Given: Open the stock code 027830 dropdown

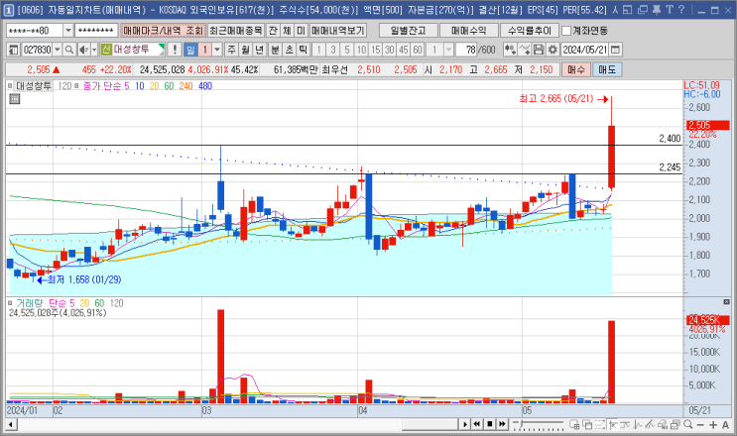Looking at the screenshot, I should click(58, 50).
